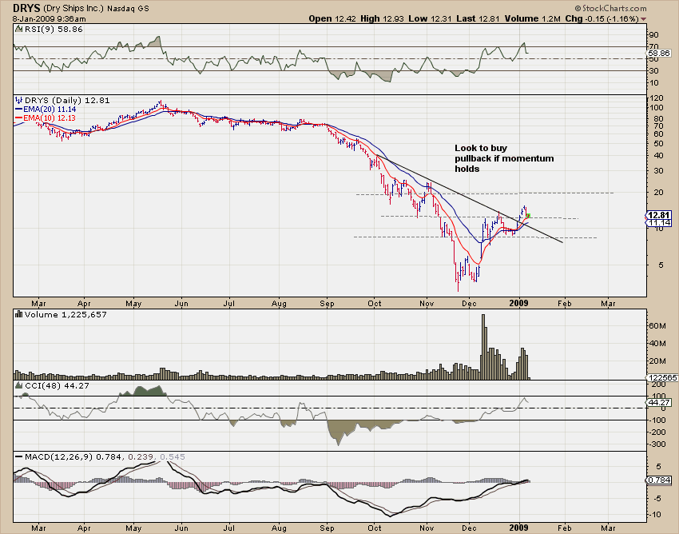Click the 120 price axis label
This screenshot has width=679, height=534.
click(657, 98)
